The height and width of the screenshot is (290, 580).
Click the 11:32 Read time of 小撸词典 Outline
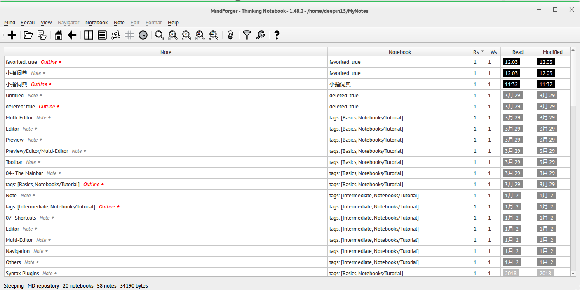pos(511,84)
